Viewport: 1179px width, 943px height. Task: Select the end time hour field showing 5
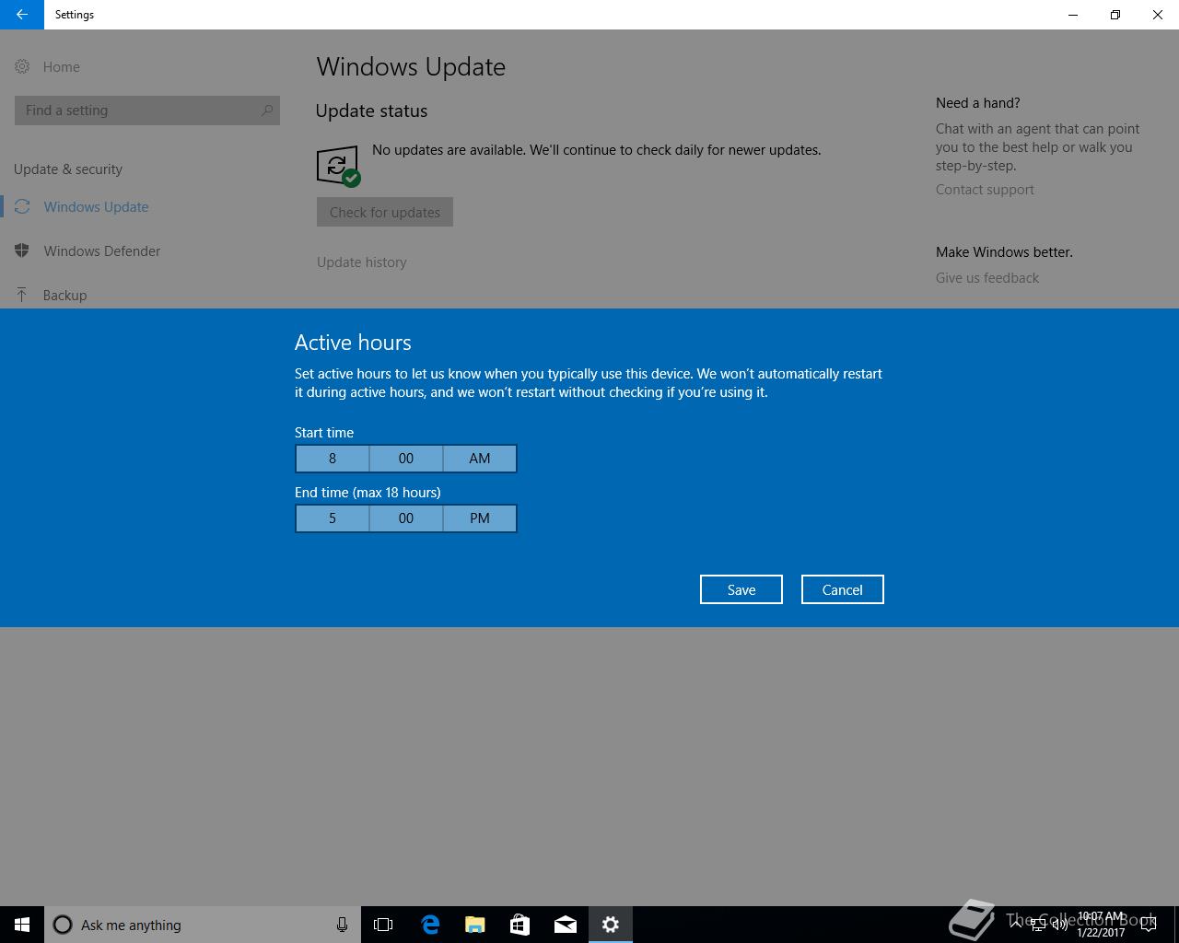(x=333, y=518)
